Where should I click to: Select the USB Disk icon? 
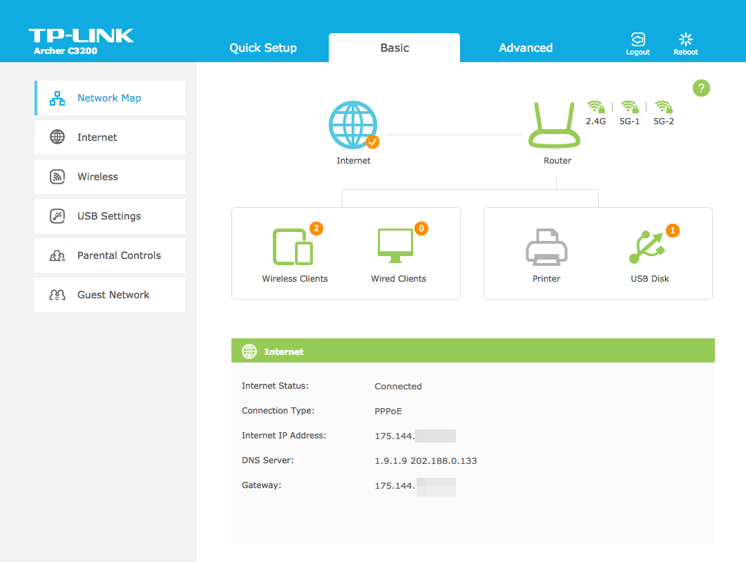pyautogui.click(x=649, y=247)
